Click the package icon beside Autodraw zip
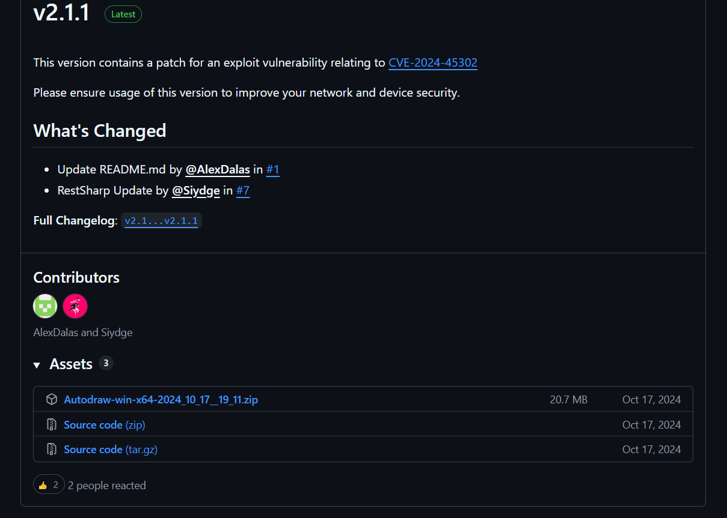This screenshot has height=518, width=727. click(52, 399)
